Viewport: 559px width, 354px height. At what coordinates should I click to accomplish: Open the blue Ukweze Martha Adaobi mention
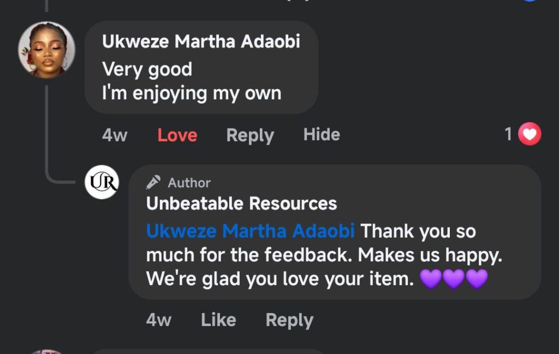251,231
